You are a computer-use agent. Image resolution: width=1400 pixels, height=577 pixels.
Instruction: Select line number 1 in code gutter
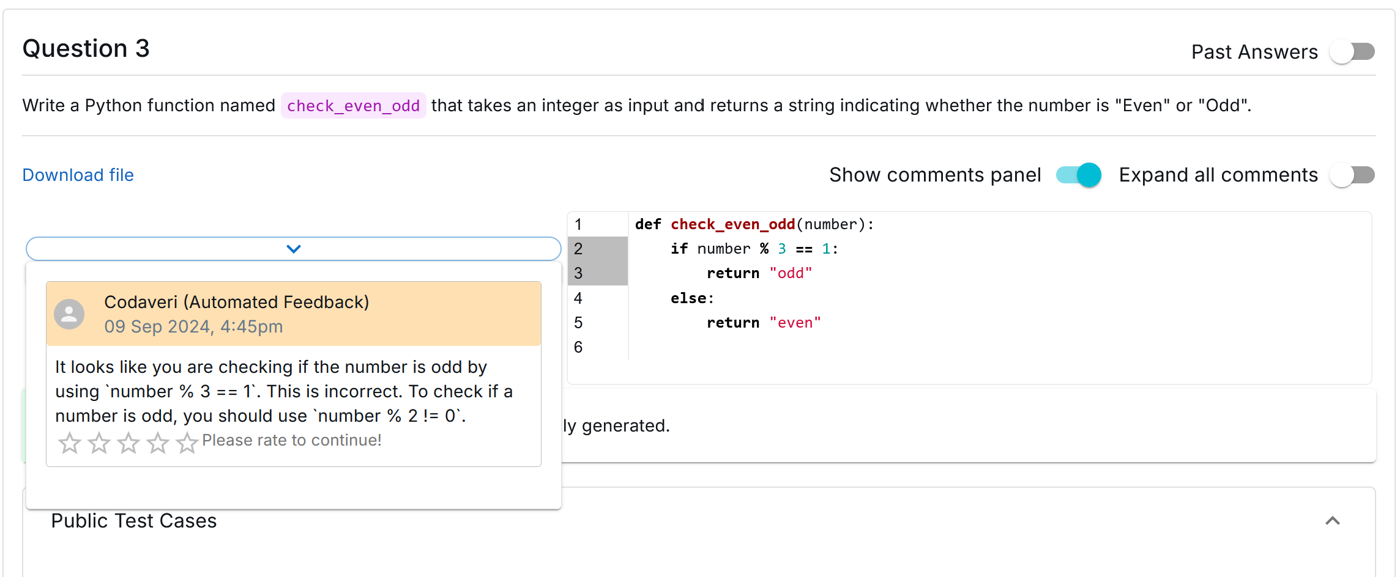[578, 224]
